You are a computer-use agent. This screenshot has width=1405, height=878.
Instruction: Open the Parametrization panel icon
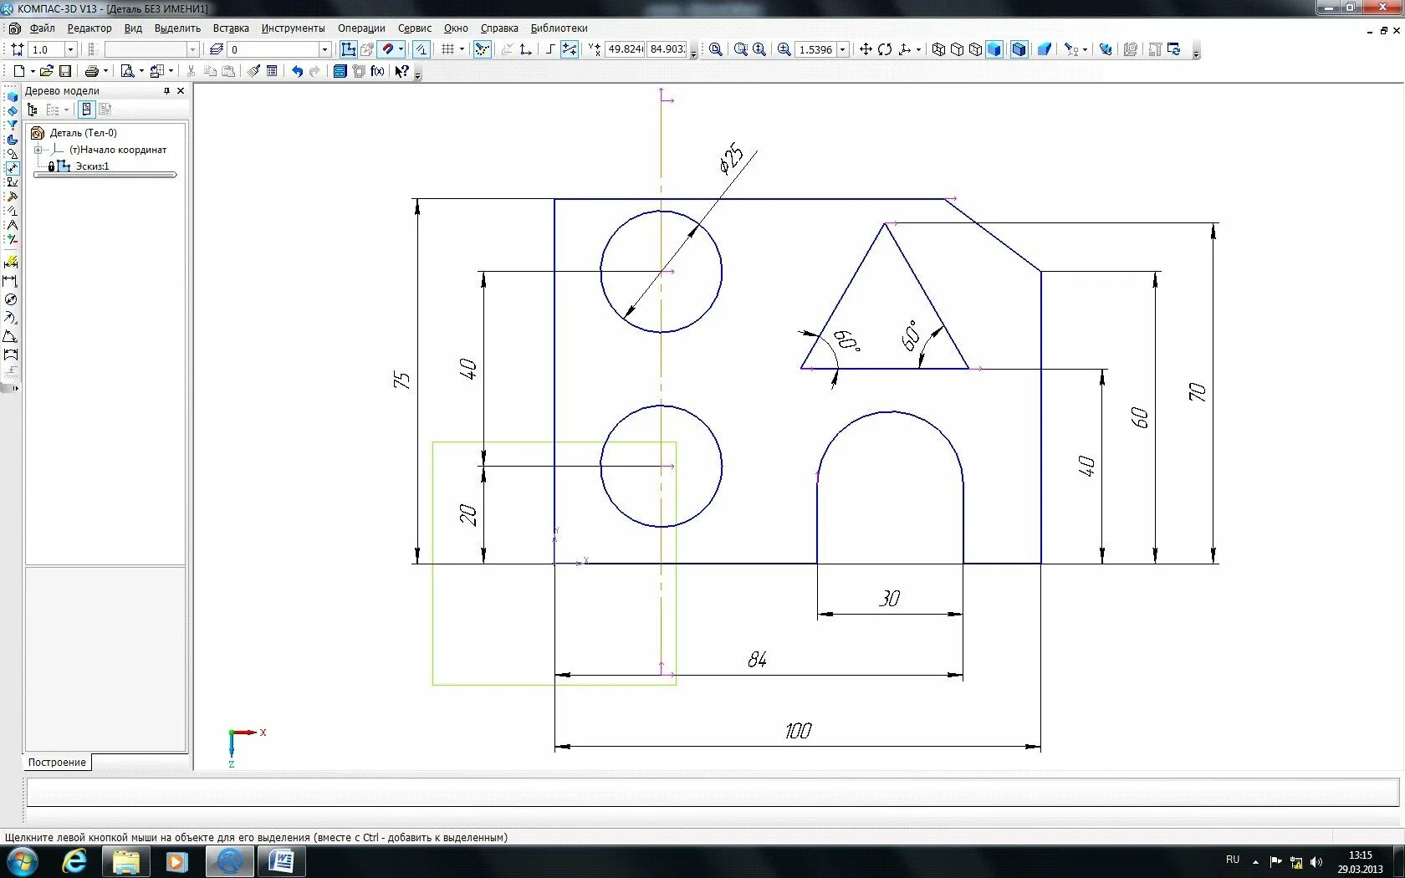[12, 210]
